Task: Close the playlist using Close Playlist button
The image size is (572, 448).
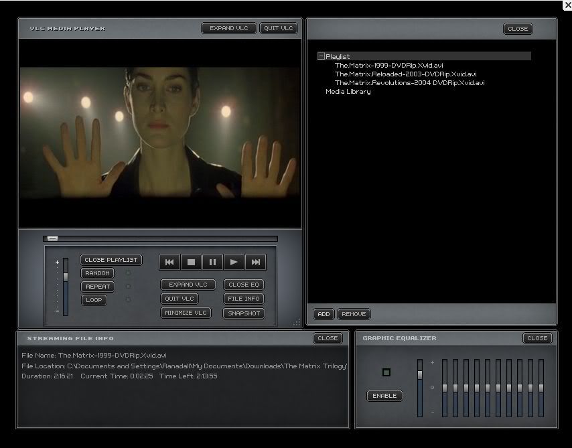Action: pyautogui.click(x=111, y=260)
